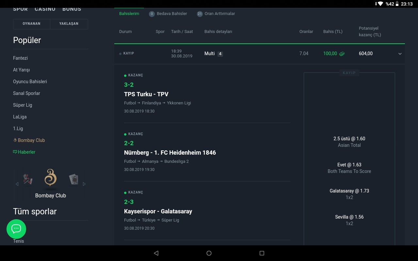Click the 604,00 potential winnings value
Image resolution: width=418 pixels, height=261 pixels.
[366, 54]
